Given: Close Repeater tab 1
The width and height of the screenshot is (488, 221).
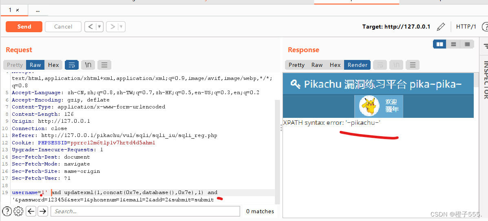Looking at the screenshot, I should point(18,10).
